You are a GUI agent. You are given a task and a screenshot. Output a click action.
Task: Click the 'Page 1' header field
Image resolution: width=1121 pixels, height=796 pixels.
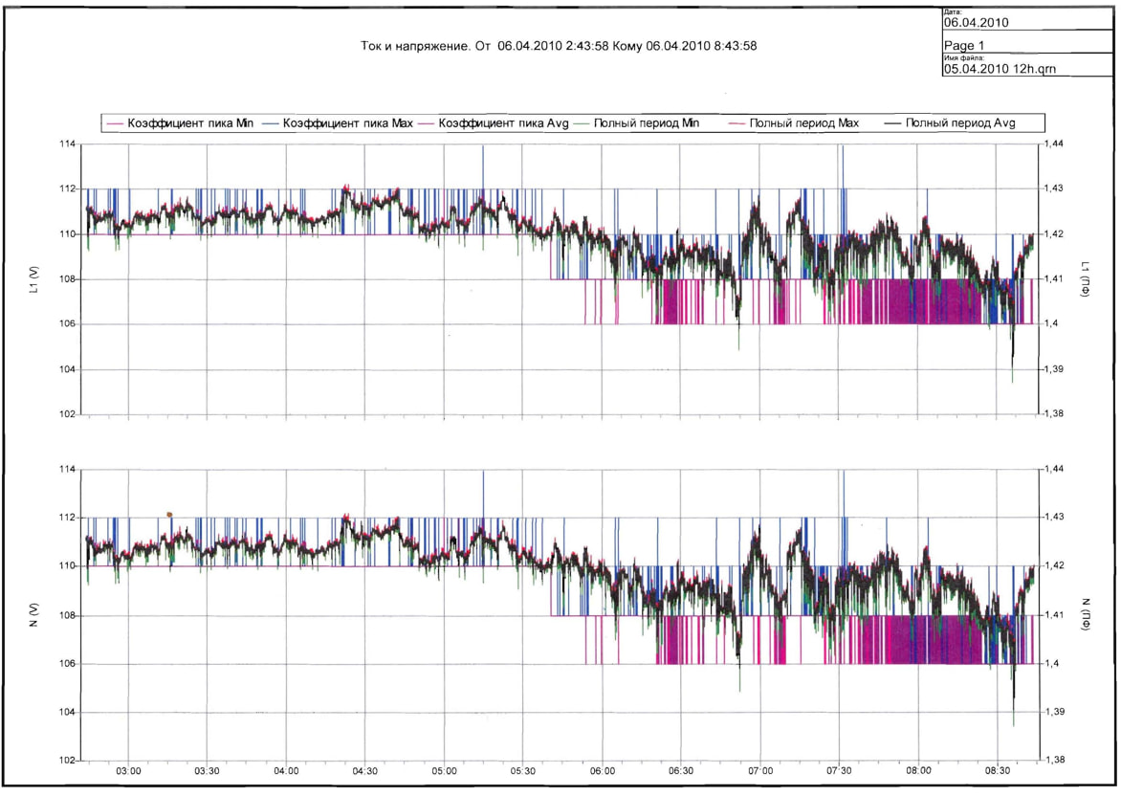click(x=964, y=45)
